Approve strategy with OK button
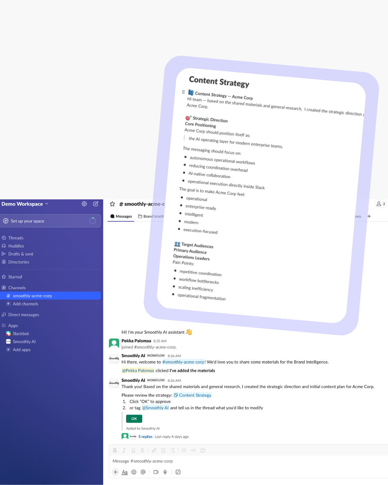388x485 pixels. coord(134,419)
